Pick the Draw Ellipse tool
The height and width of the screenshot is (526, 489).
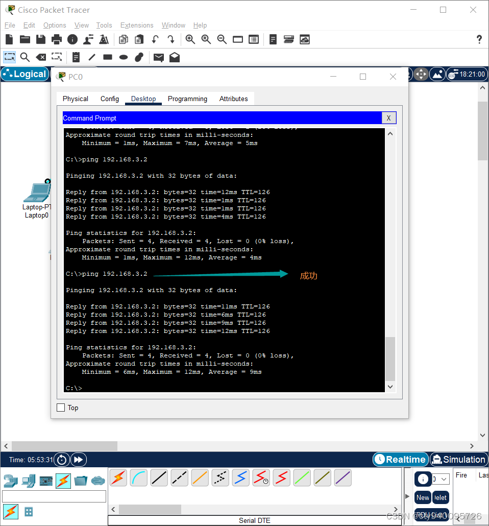[124, 57]
